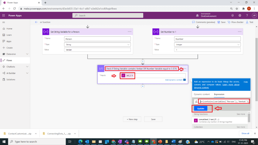Screen dimensions: 258x145
Task: Open Solutions in sidebar
Action: [x=11, y=79]
